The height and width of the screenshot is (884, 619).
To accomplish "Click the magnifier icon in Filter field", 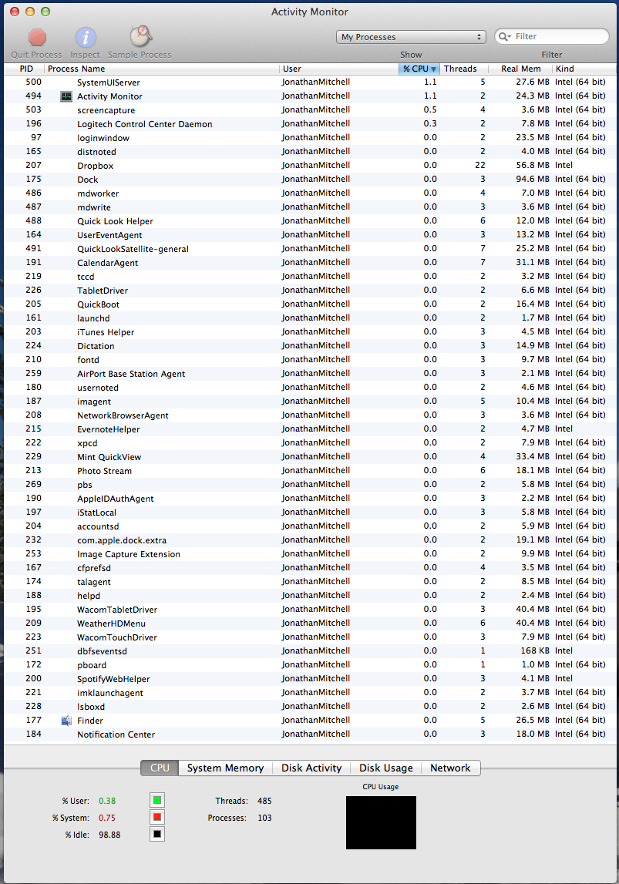I will tap(504, 37).
